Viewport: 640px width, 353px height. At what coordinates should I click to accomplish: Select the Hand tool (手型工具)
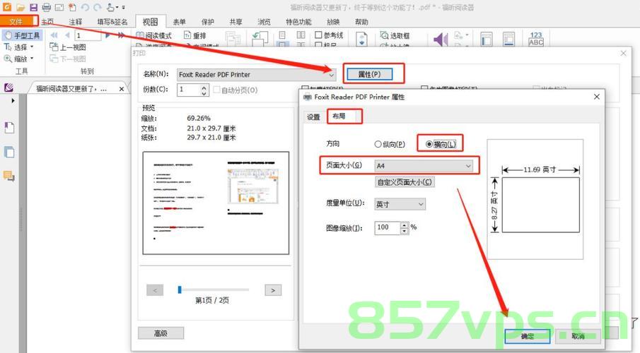[23, 35]
